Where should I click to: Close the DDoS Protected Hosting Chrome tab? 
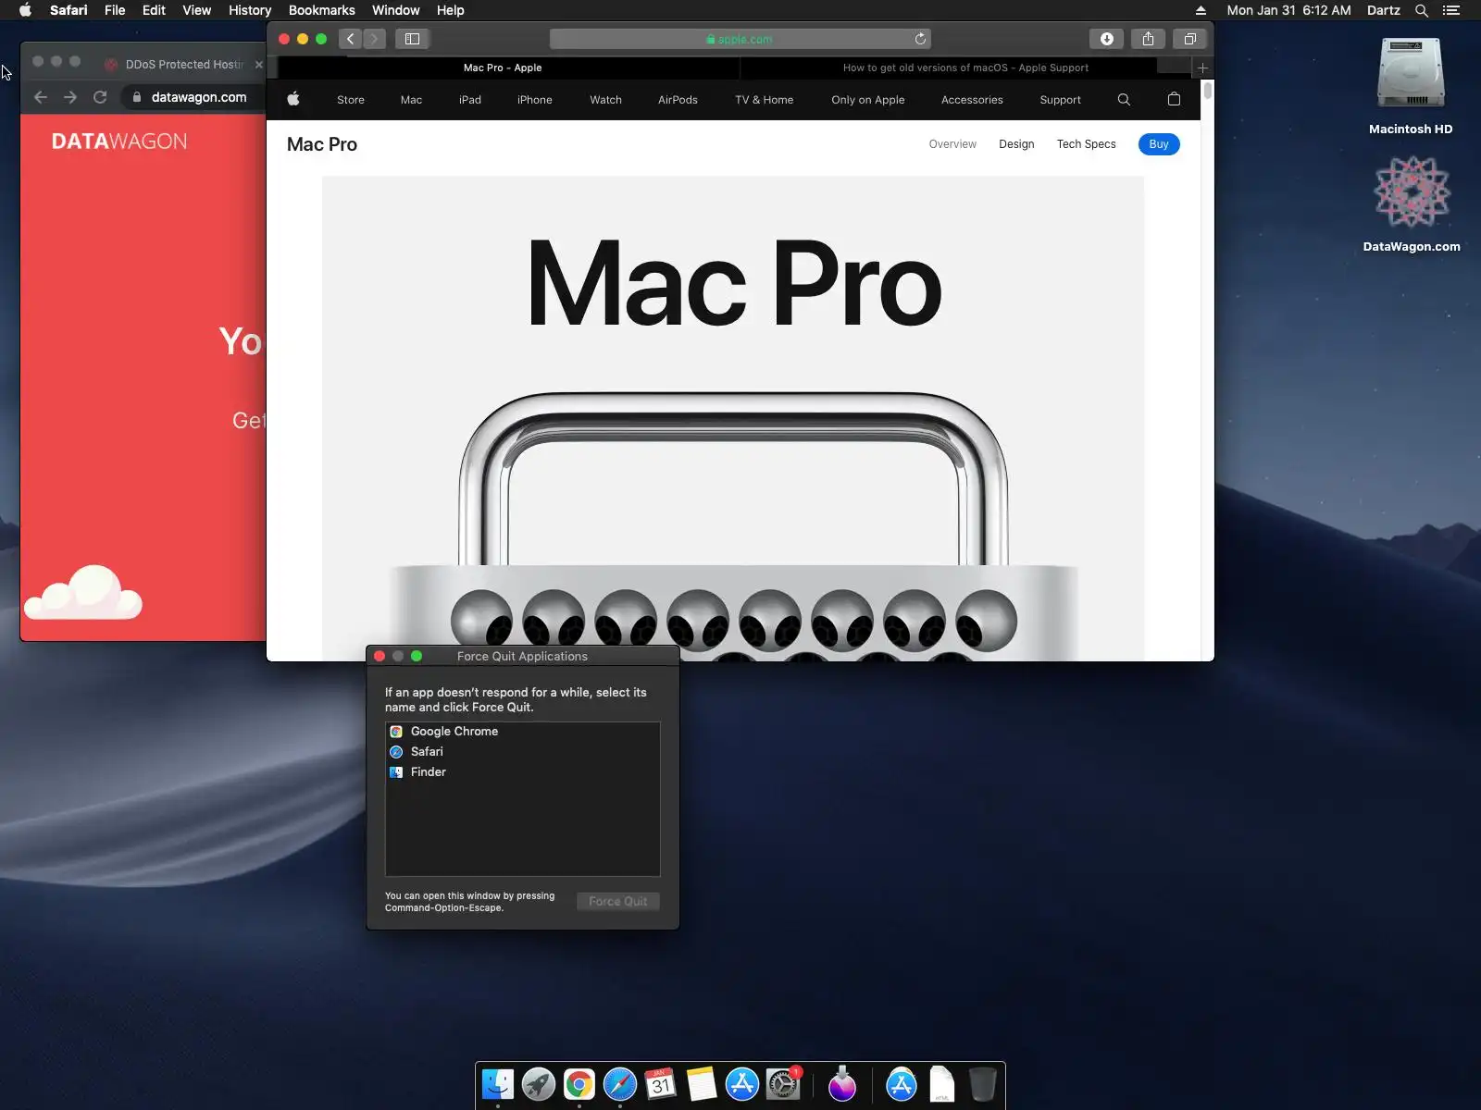[x=259, y=65]
